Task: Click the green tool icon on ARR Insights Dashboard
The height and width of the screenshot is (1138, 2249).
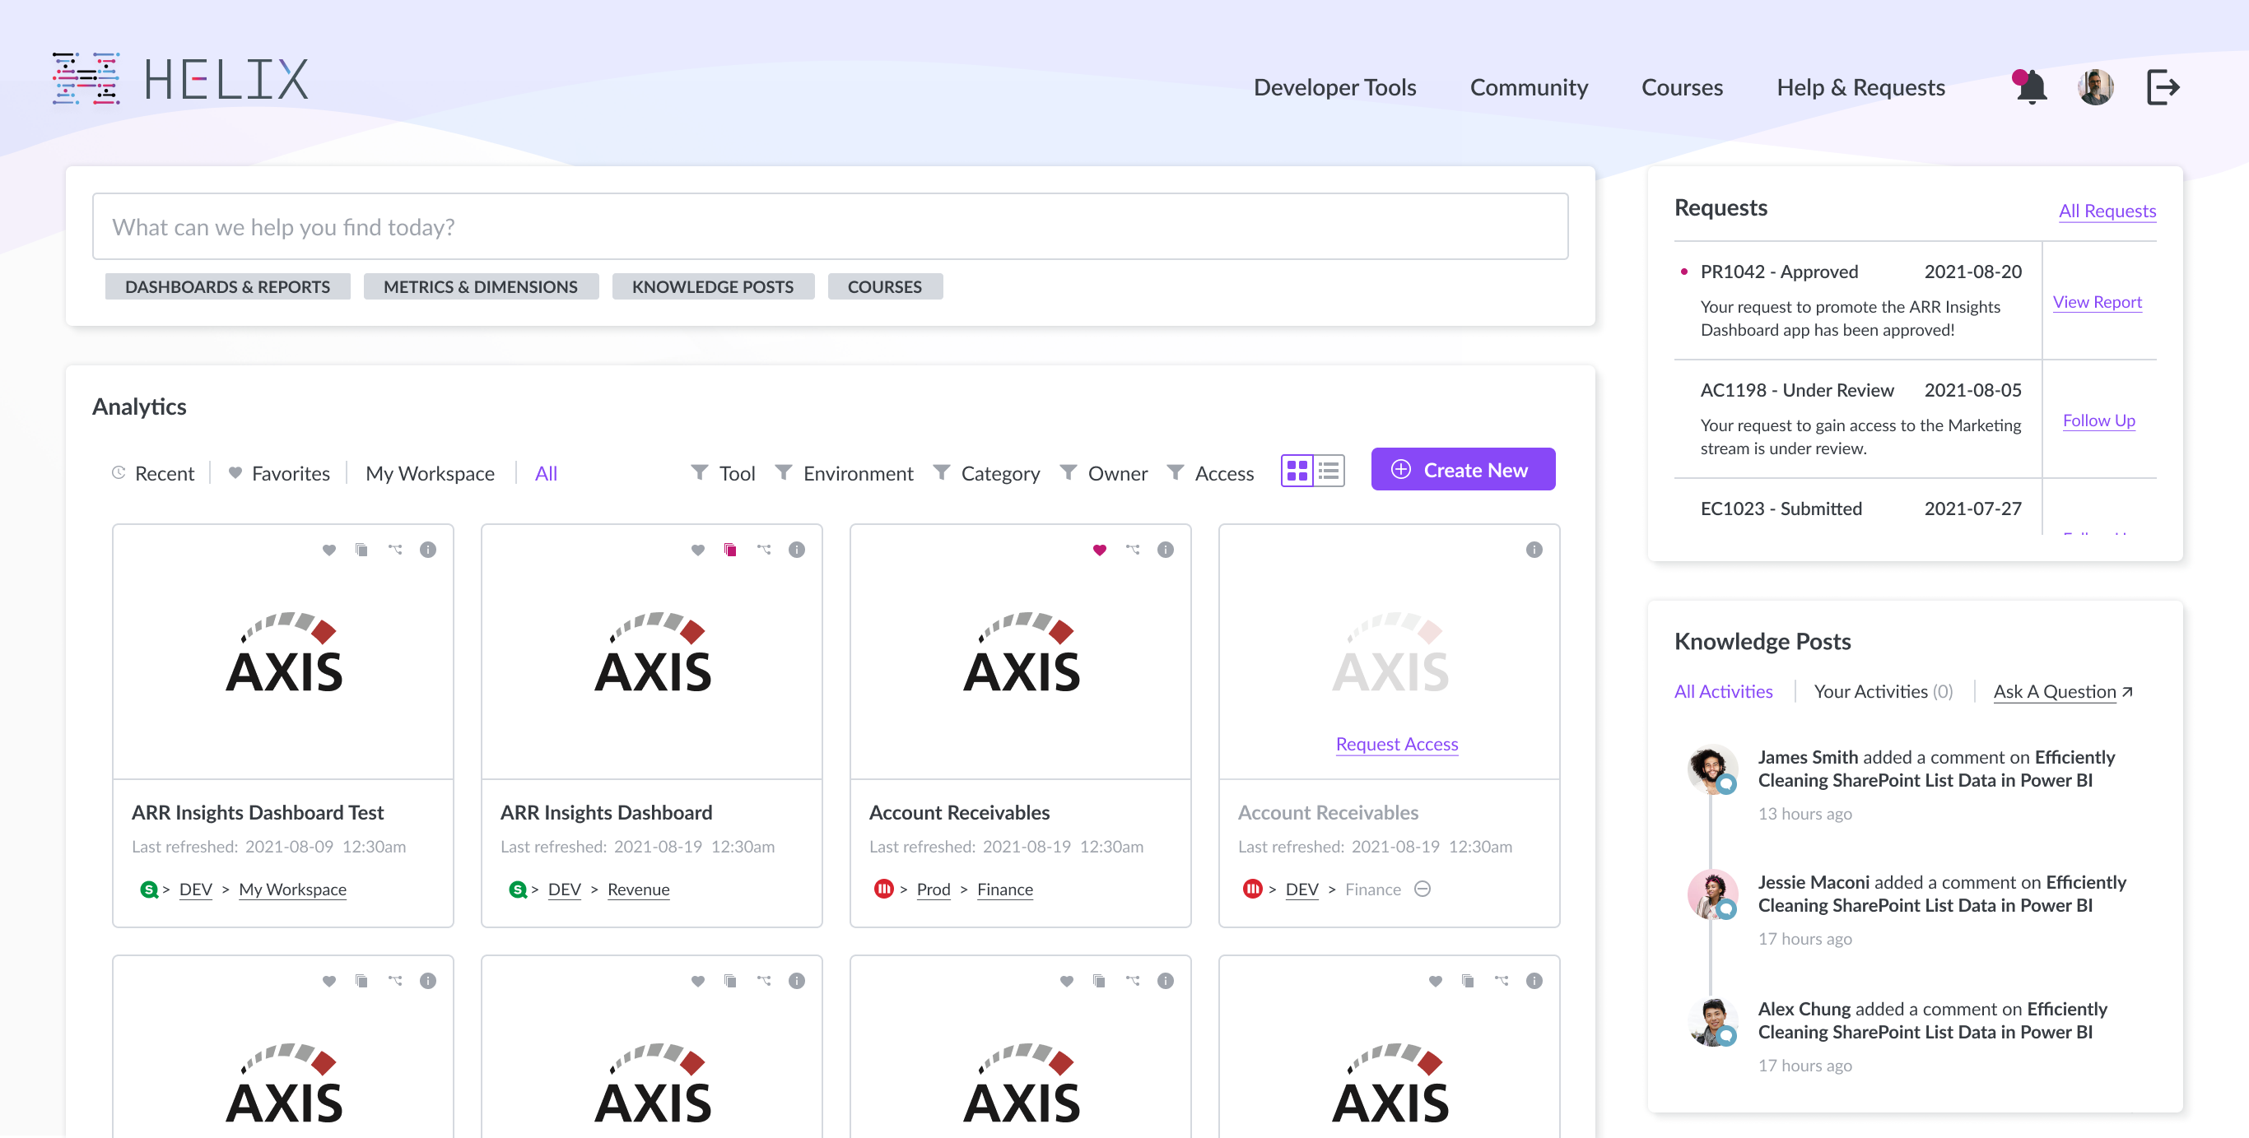Action: (517, 889)
